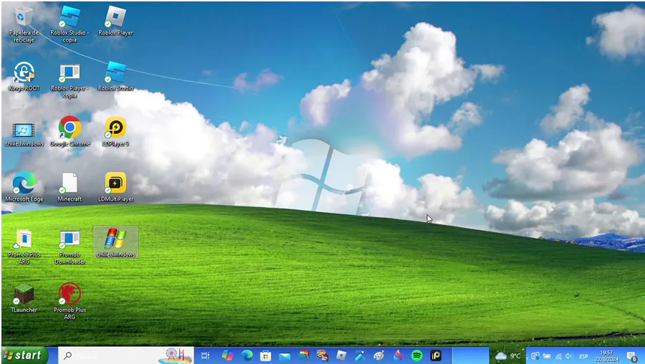Screen dimensions: 645x364
Task: Open the notification center with 6 badge
Action: tap(632, 356)
